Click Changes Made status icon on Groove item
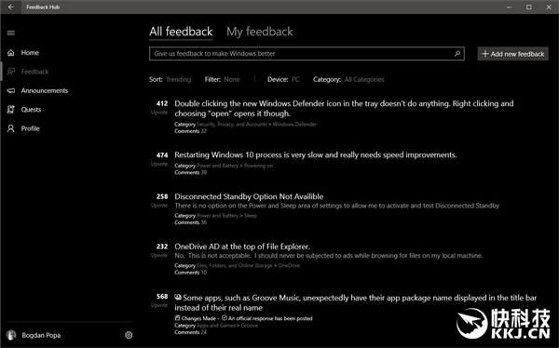The width and height of the screenshot is (559, 348). click(177, 318)
